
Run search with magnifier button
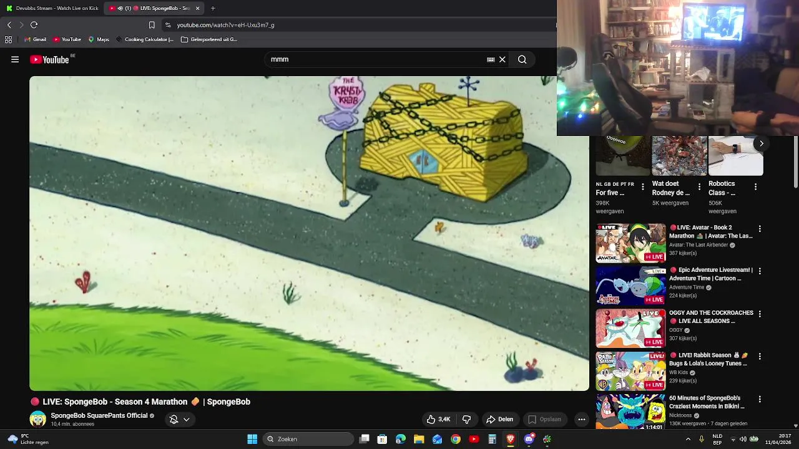(x=522, y=59)
